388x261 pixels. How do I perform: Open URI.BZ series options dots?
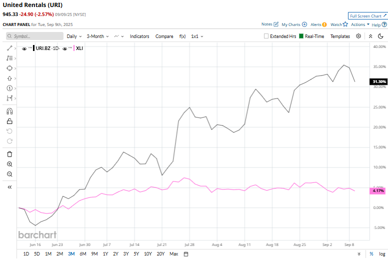[x=30, y=47]
